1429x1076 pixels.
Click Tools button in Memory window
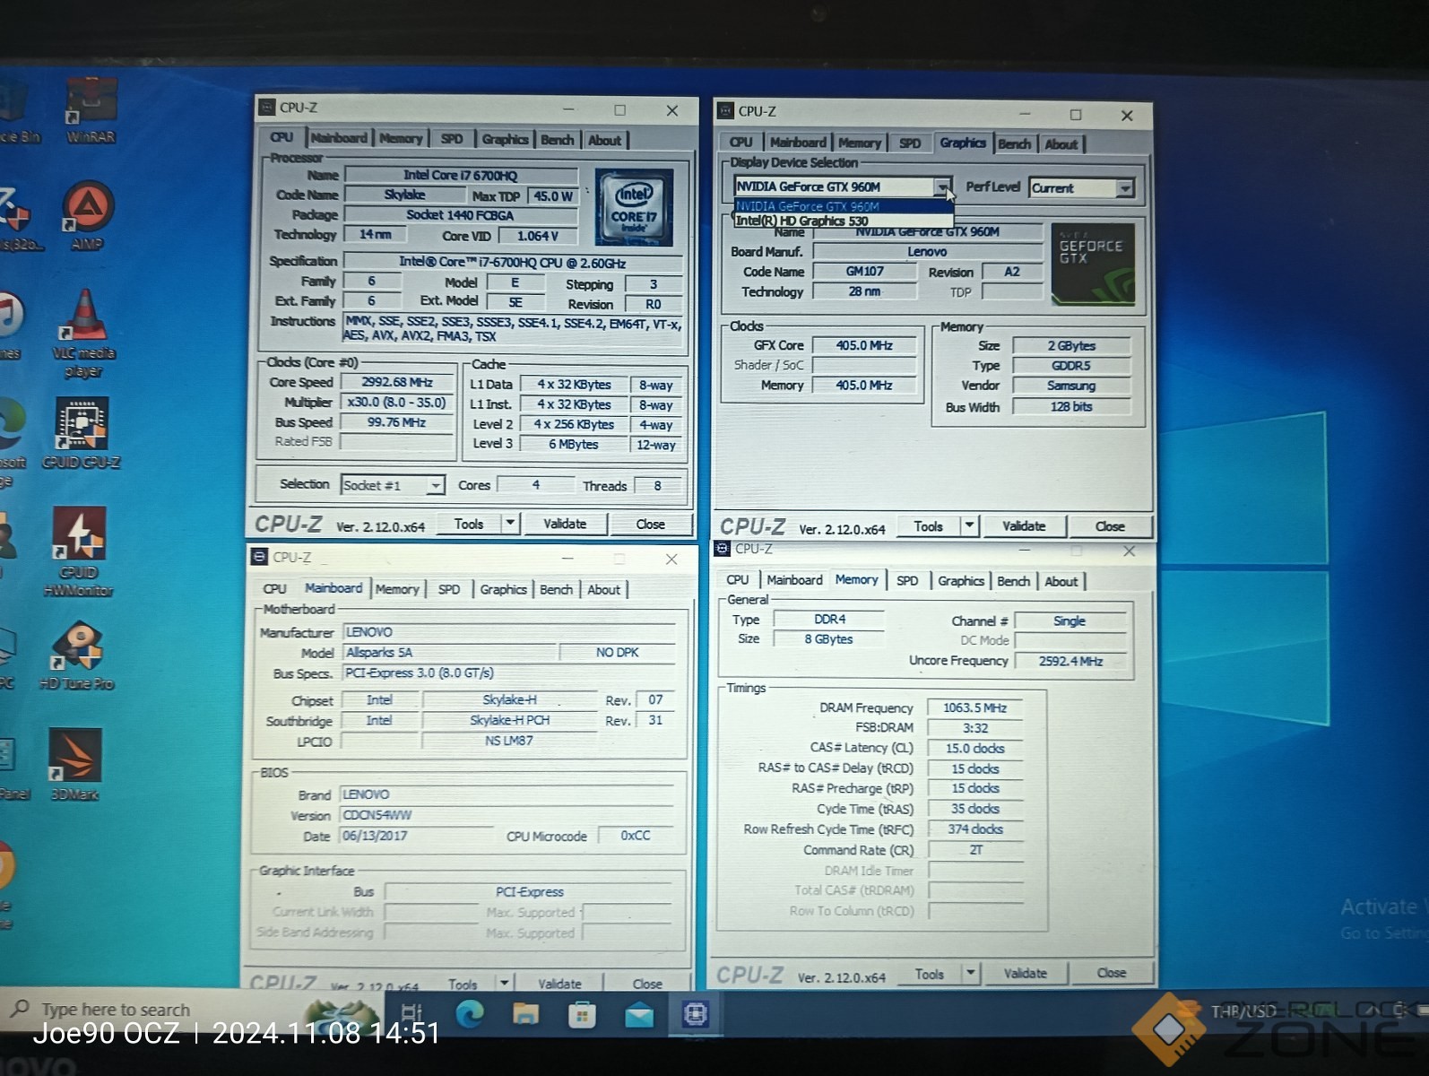pos(930,973)
